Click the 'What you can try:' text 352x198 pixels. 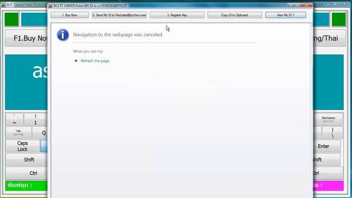(x=88, y=51)
